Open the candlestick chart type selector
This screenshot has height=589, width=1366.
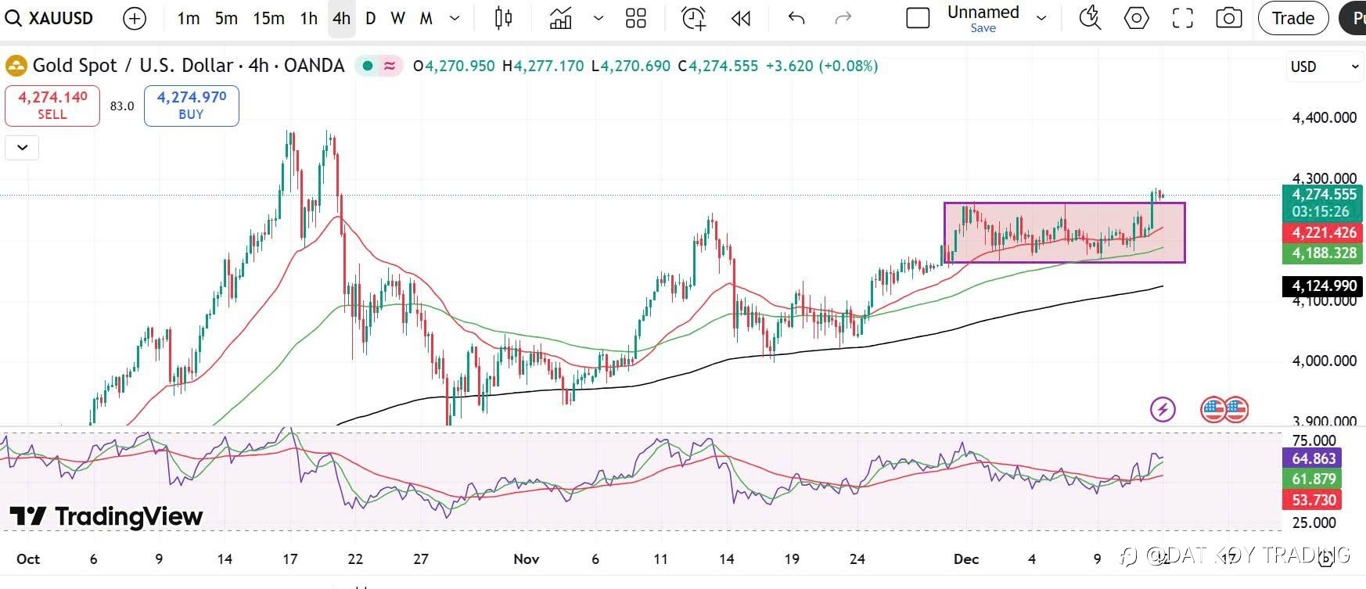[x=504, y=19]
